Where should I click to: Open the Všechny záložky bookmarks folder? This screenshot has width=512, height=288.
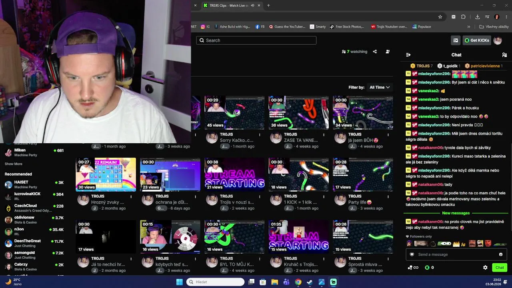click(494, 27)
